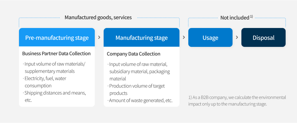Click the Not included label
The height and width of the screenshot is (123, 297).
click(235, 18)
